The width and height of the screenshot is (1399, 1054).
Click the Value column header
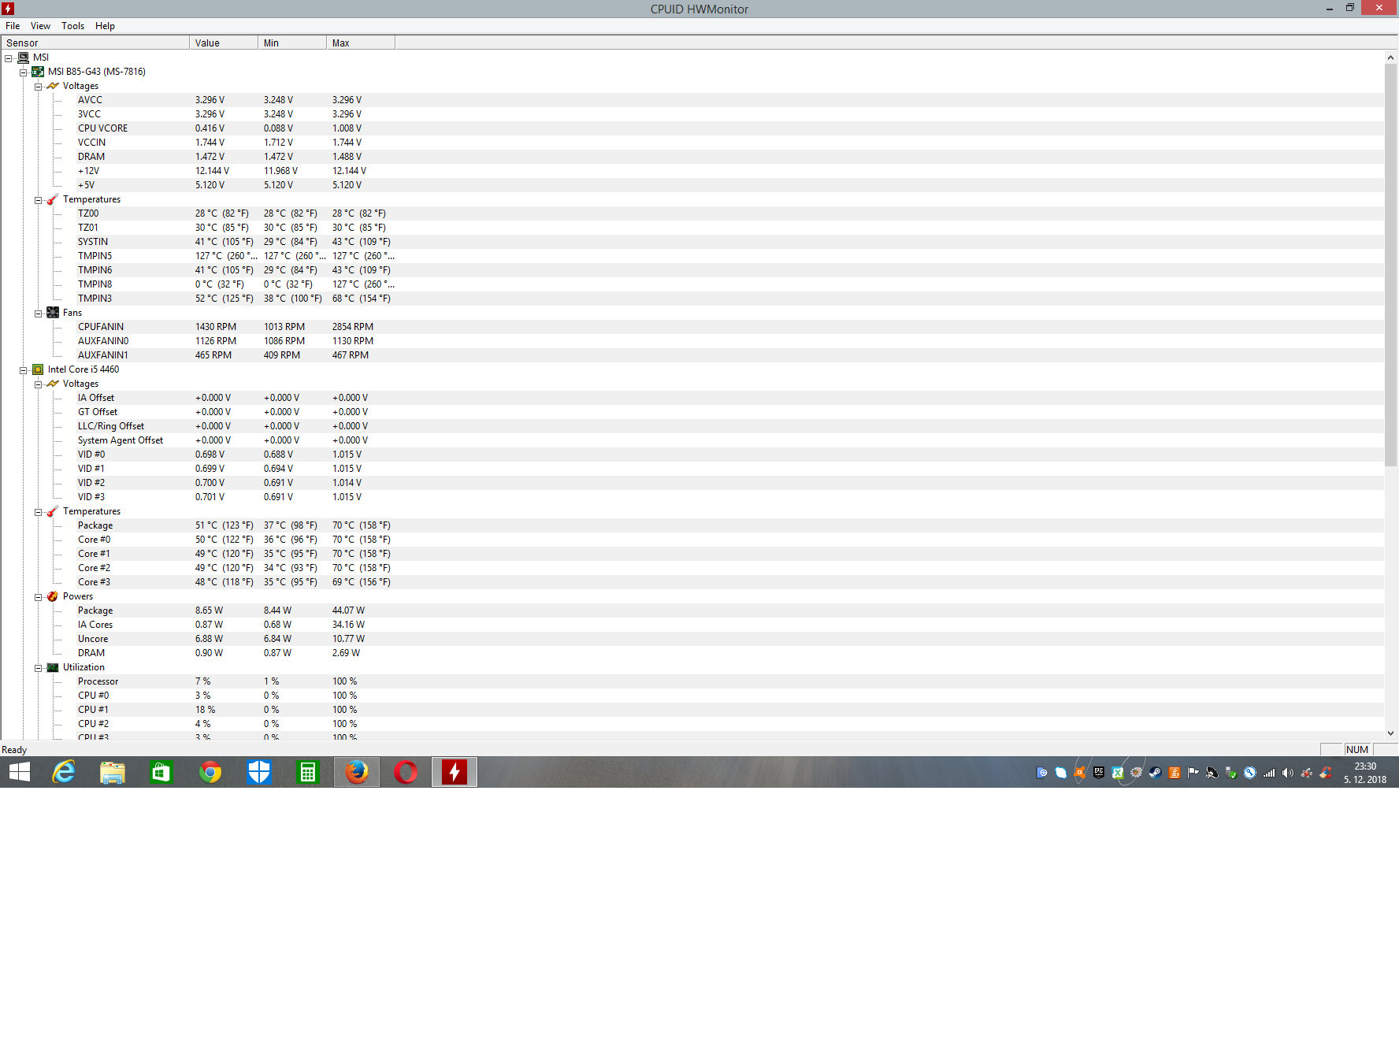pos(223,43)
